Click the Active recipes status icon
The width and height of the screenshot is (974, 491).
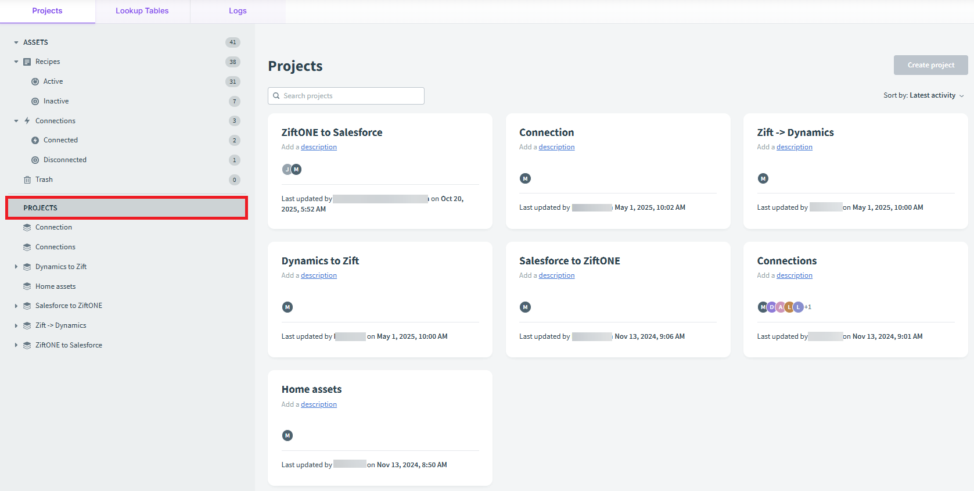tap(35, 81)
